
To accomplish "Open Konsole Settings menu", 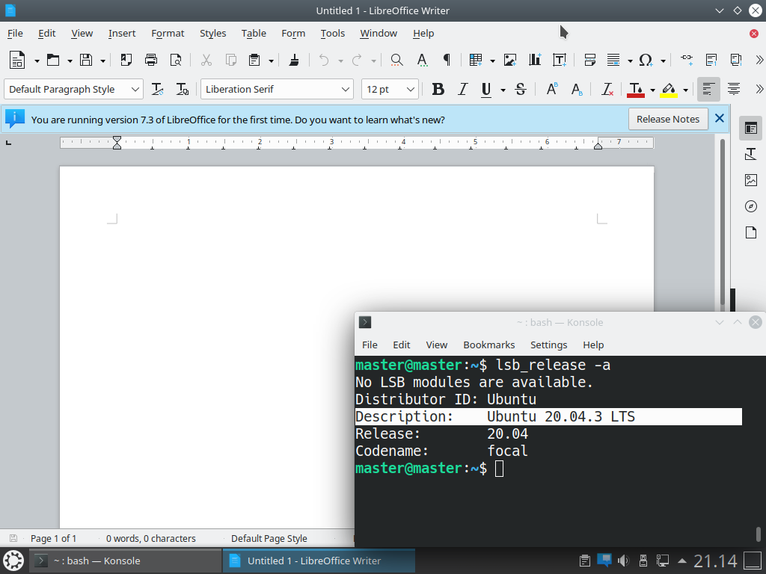I will [548, 345].
